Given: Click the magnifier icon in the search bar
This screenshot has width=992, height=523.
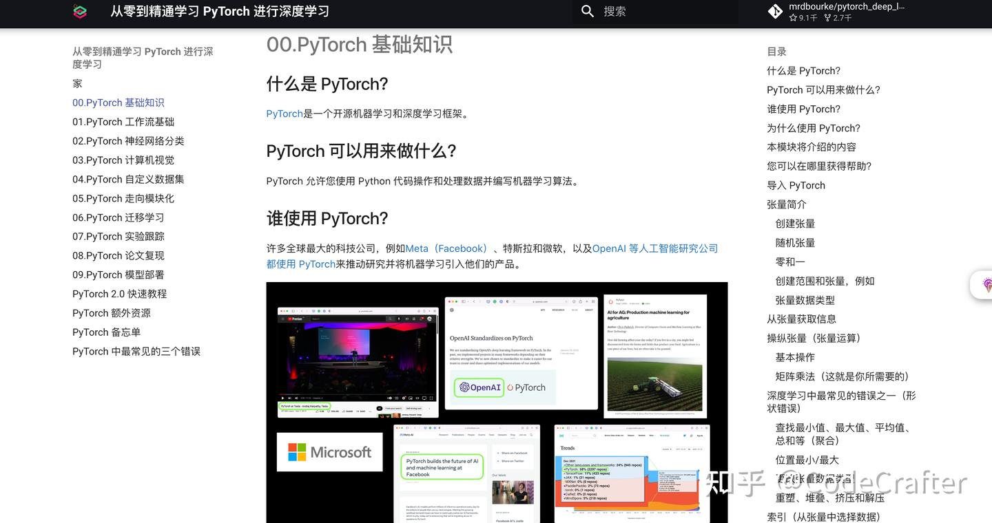Looking at the screenshot, I should tap(588, 11).
